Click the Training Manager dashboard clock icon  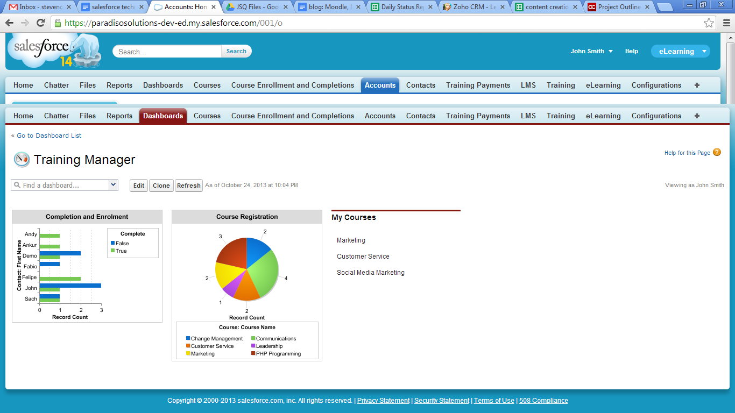(x=22, y=159)
